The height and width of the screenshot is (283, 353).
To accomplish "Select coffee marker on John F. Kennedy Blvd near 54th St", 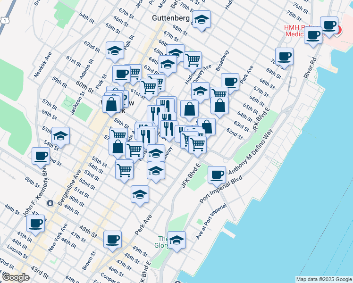I will pos(41,157).
